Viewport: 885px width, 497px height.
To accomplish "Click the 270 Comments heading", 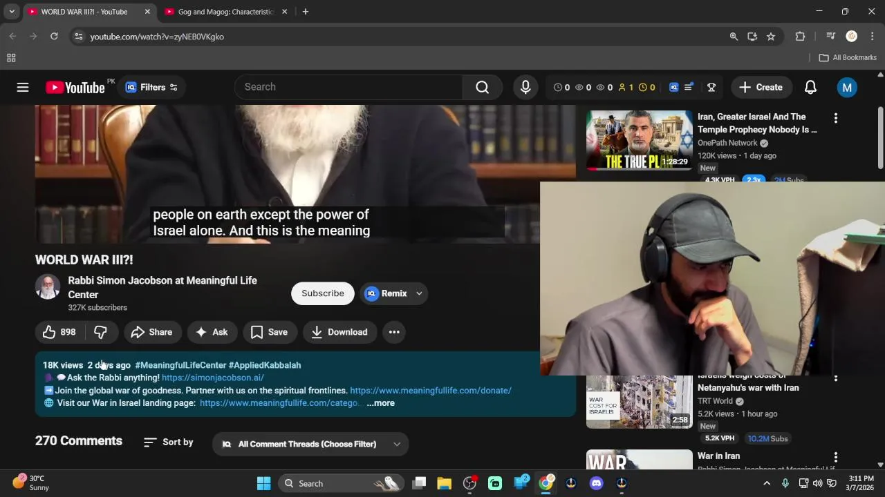I will [79, 441].
